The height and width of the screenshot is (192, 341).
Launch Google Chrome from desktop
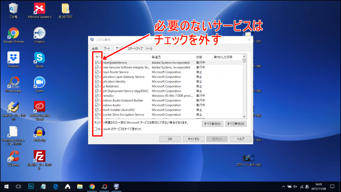coord(14,35)
